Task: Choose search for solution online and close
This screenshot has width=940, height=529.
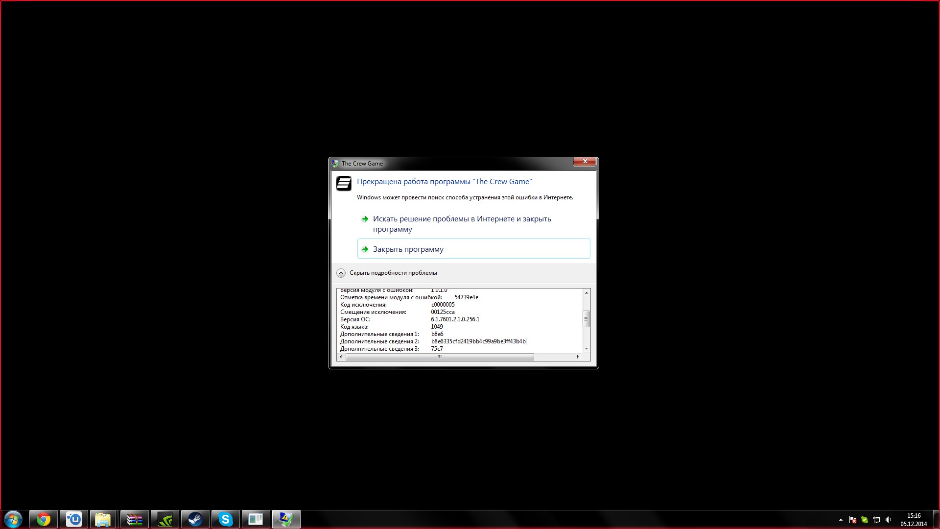Action: coord(462,224)
